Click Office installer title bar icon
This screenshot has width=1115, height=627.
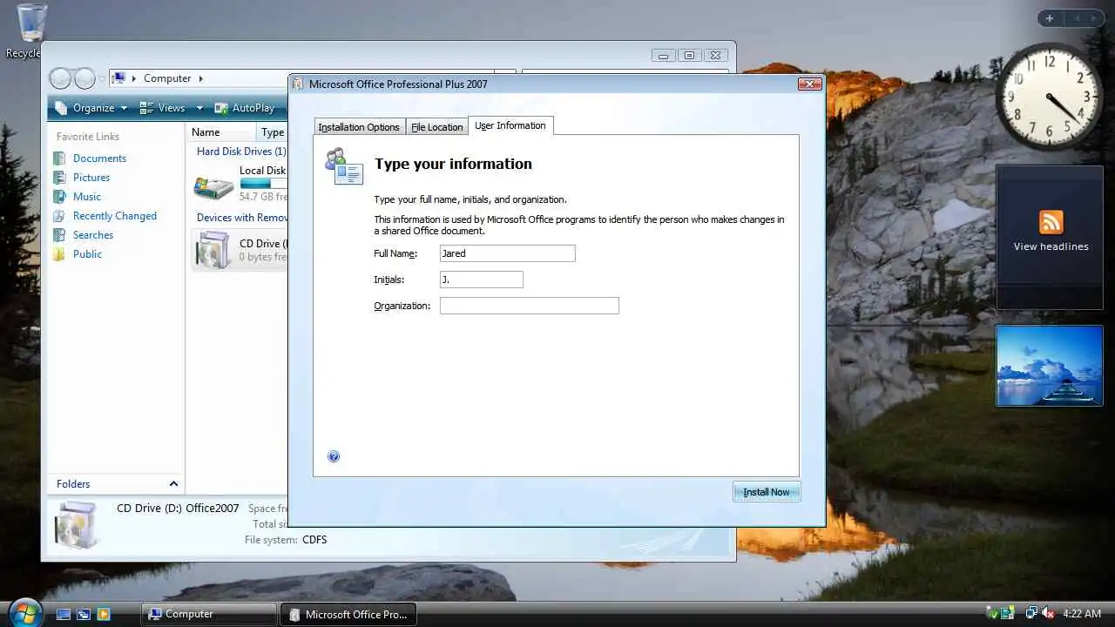[x=298, y=84]
